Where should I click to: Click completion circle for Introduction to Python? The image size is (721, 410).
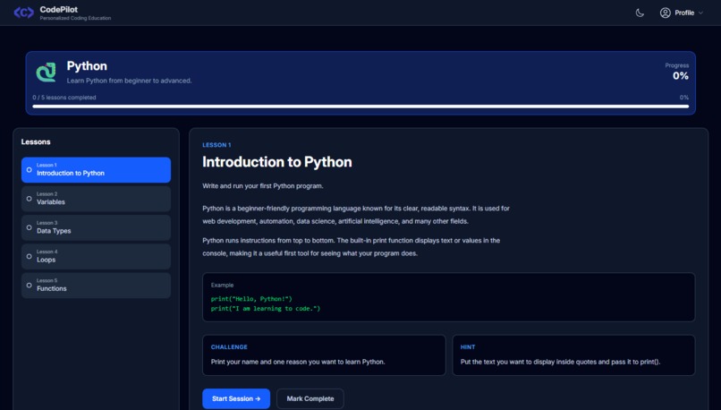point(29,170)
